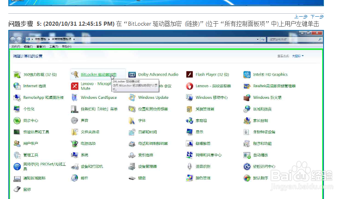Click the 下一步 next step link
This screenshot has height=199, width=353.
pyautogui.click(x=317, y=17)
